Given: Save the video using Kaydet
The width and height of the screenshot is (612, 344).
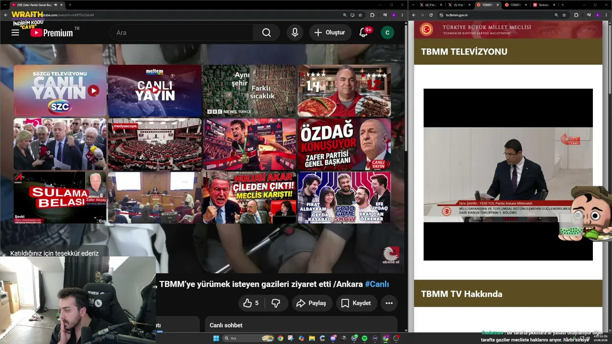Looking at the screenshot, I should [356, 303].
